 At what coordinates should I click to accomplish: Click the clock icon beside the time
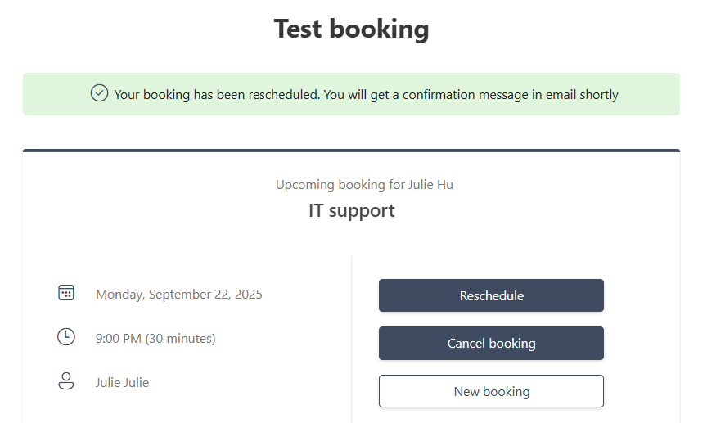coord(66,337)
